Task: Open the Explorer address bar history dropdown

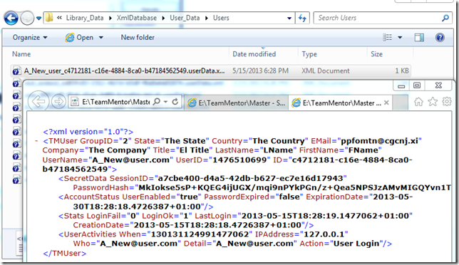Action: (289, 18)
